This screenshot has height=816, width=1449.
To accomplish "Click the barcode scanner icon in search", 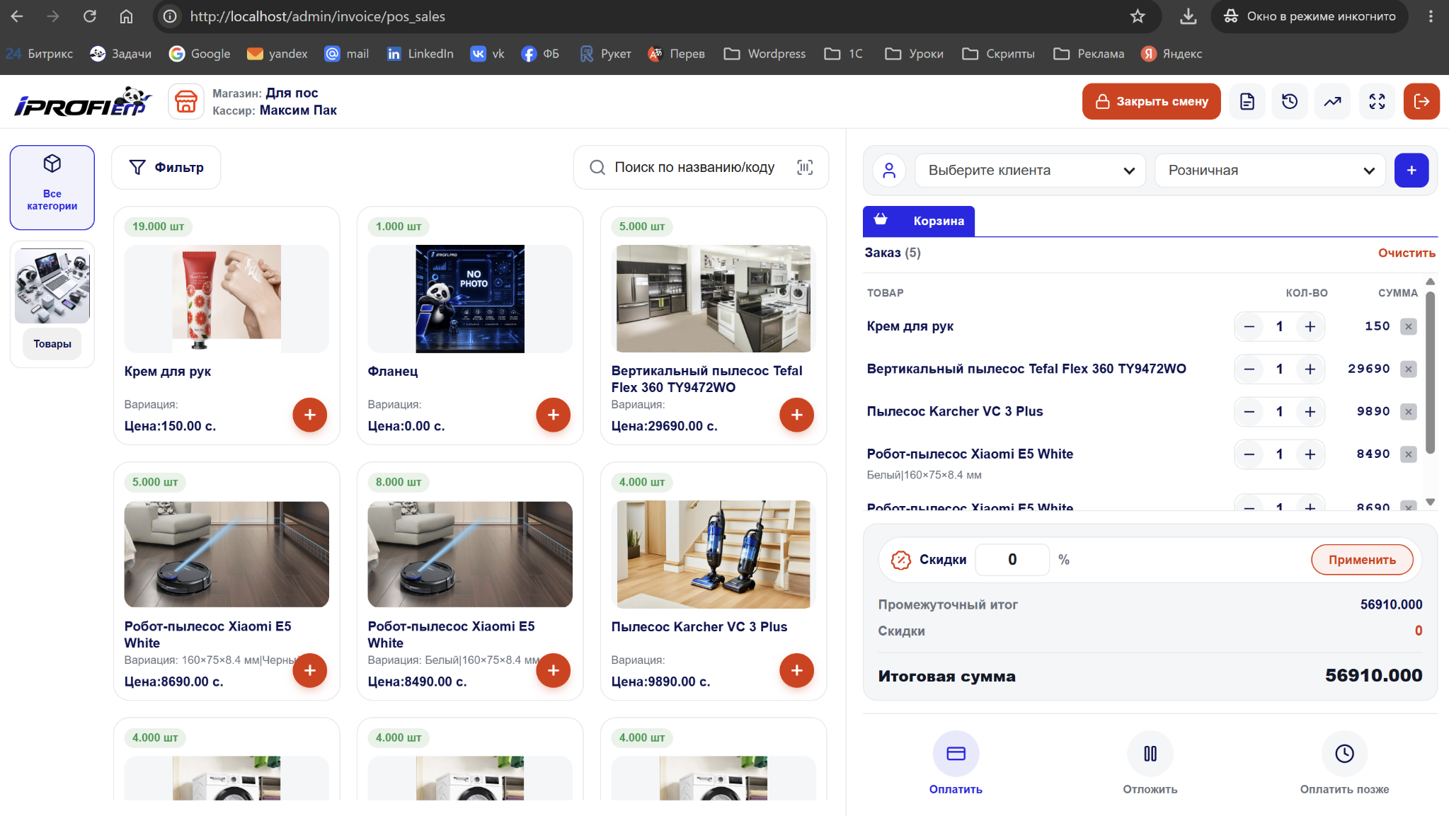I will coord(805,167).
